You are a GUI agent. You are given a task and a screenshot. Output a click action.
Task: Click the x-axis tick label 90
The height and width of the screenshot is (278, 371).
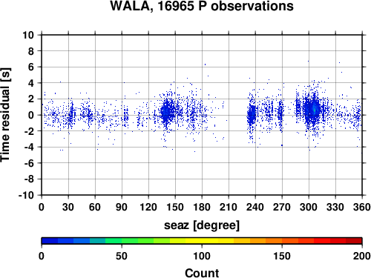pos(122,207)
